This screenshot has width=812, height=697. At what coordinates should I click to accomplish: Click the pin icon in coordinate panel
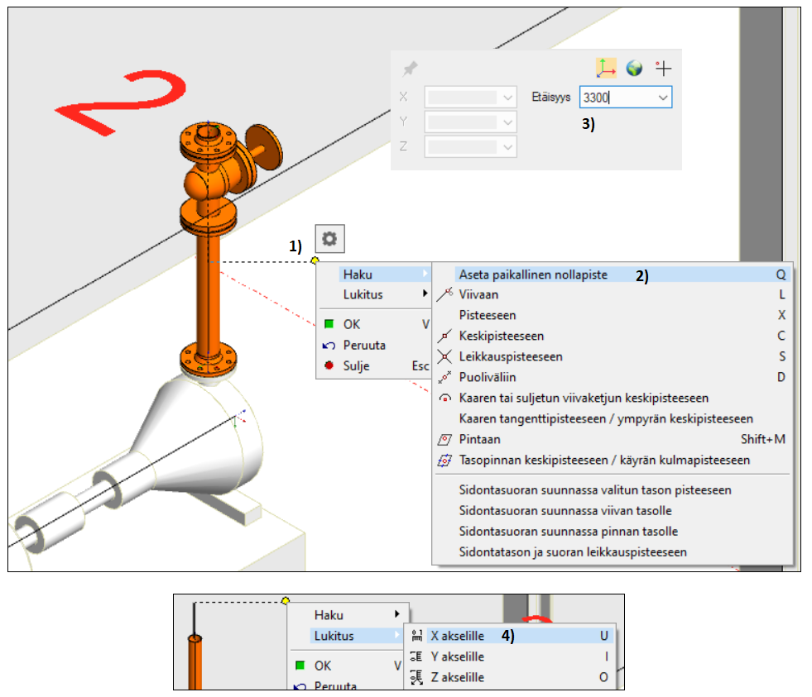[411, 69]
